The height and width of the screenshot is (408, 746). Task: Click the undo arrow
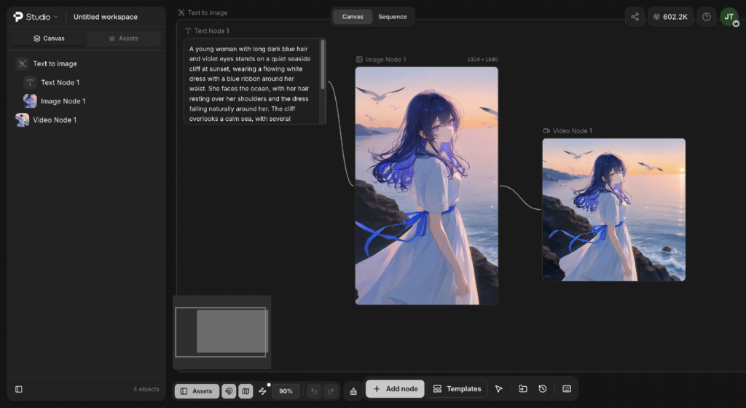click(314, 391)
